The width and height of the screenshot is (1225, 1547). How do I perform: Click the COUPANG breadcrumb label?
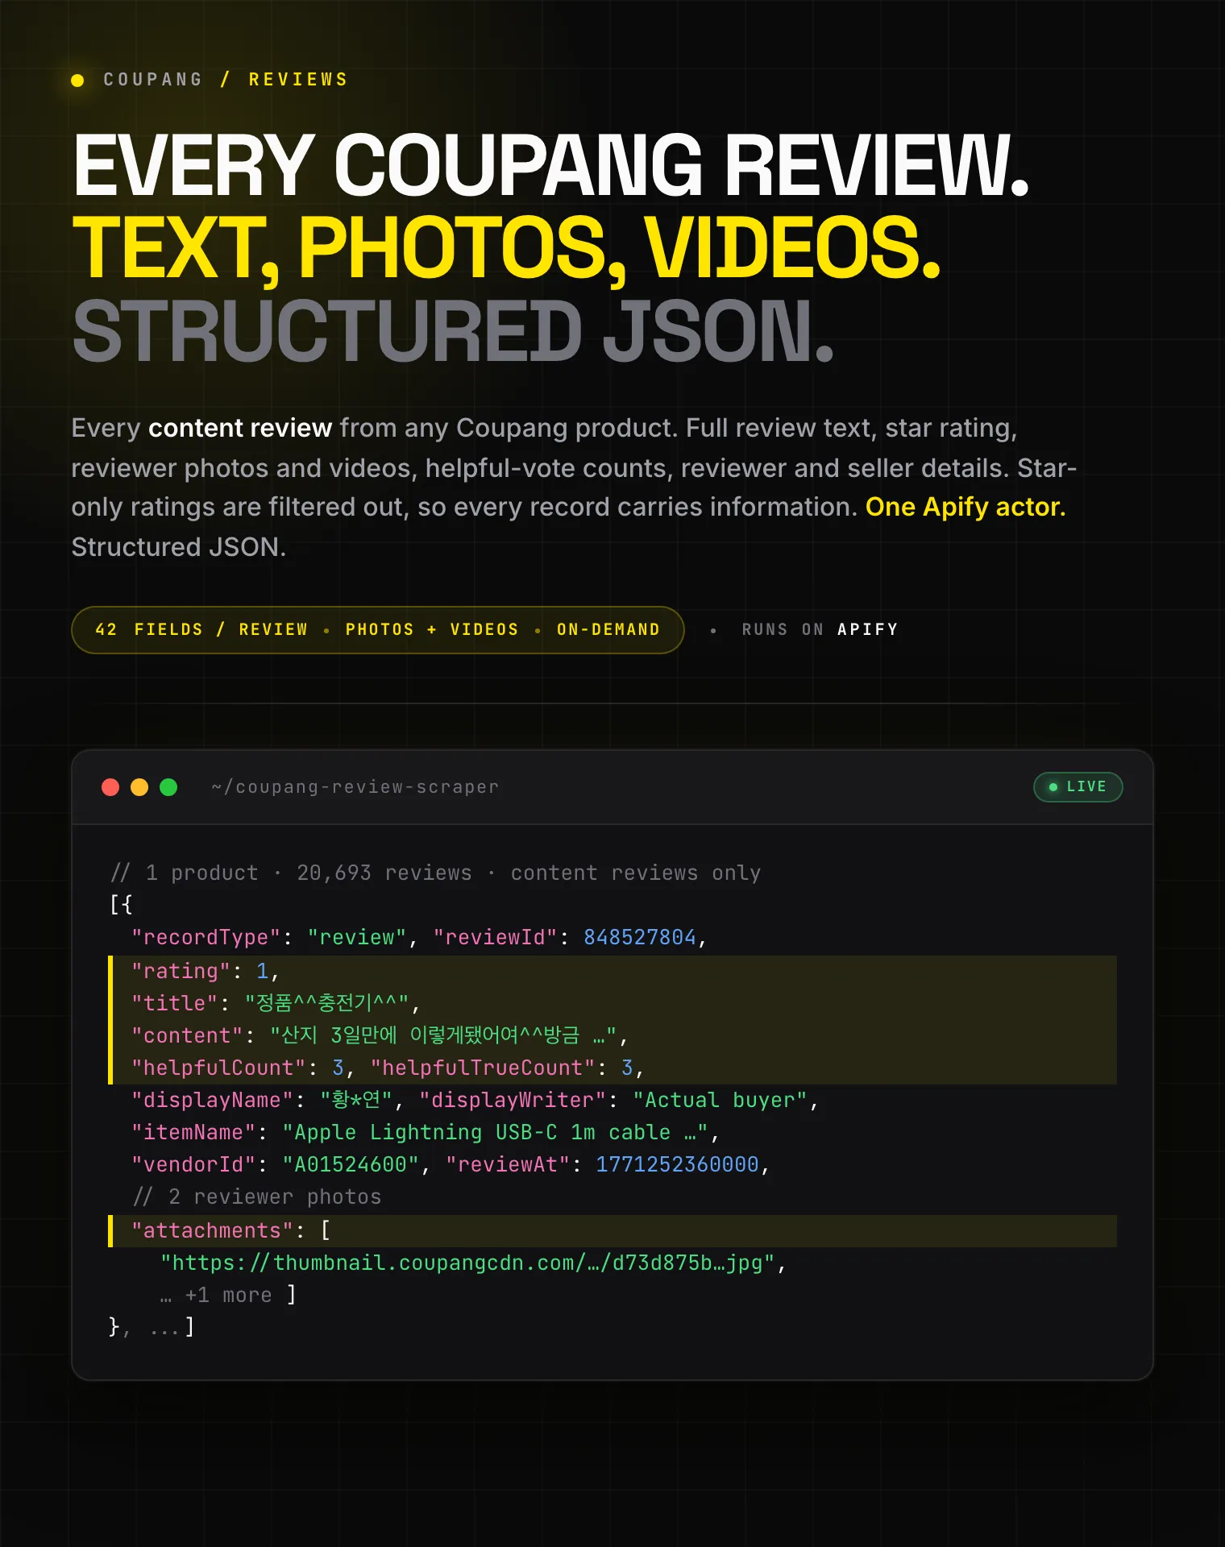153,80
